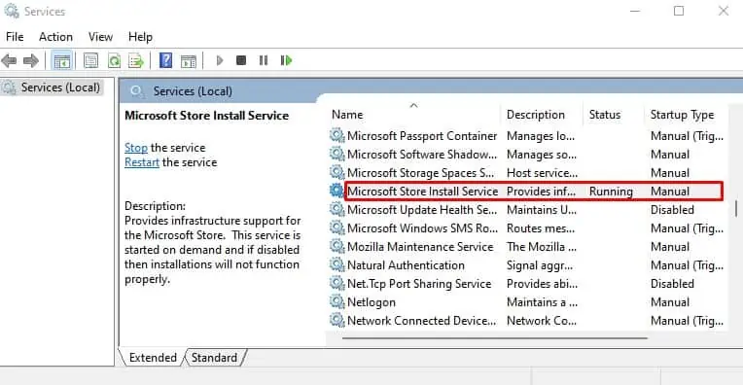
Task: Click gear icon of Network Connected Device row
Action: click(336, 320)
